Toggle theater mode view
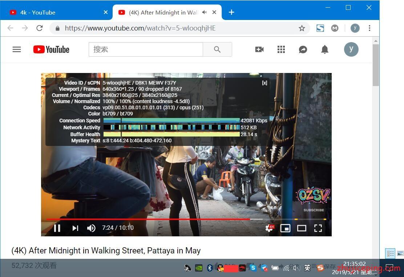Image resolution: width=404 pixels, height=277 pixels. click(x=302, y=228)
